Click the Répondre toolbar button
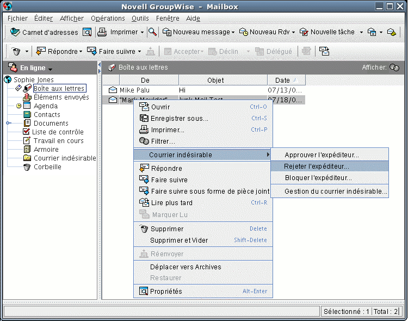 point(57,51)
